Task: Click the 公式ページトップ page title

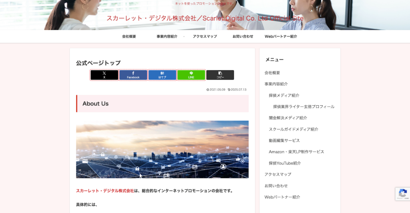Action: pyautogui.click(x=98, y=63)
